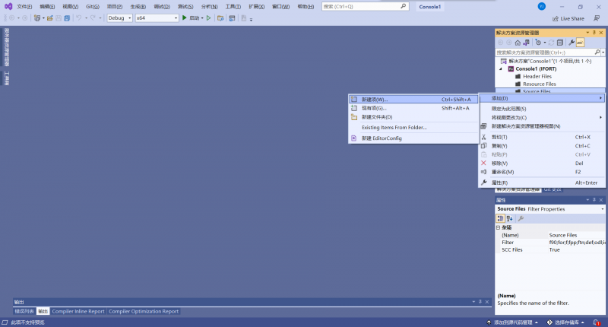Pin the Properties panel with auto-hide pin
Screen dimensions: 608x327
[594, 200]
